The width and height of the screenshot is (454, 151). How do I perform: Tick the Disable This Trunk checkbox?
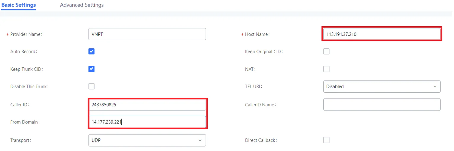pyautogui.click(x=91, y=87)
